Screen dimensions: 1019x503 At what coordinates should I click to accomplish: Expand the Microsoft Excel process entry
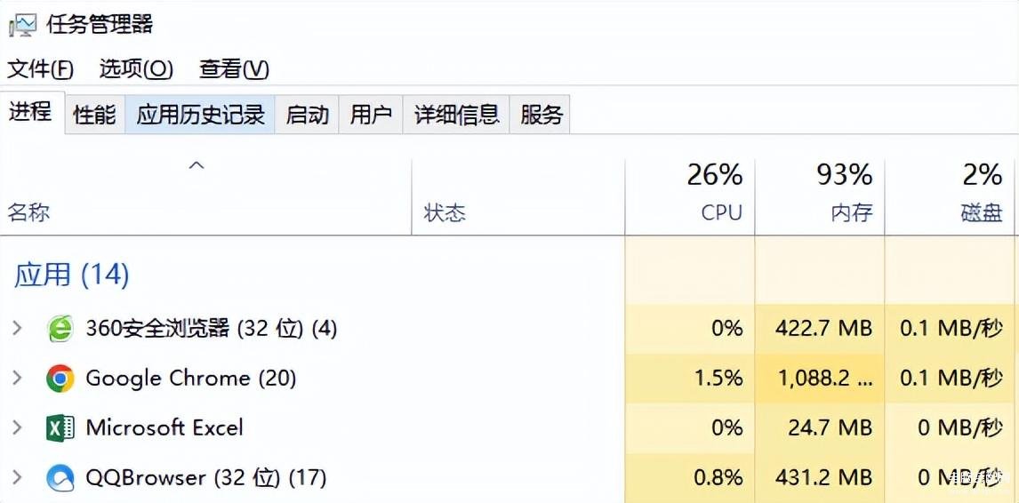pos(18,427)
